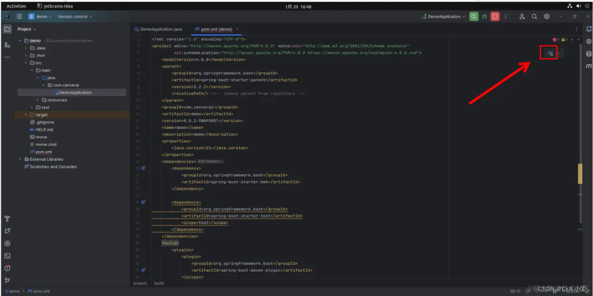Open editor tab options three-dot menu
This screenshot has height=296, width=593.
point(576,29)
